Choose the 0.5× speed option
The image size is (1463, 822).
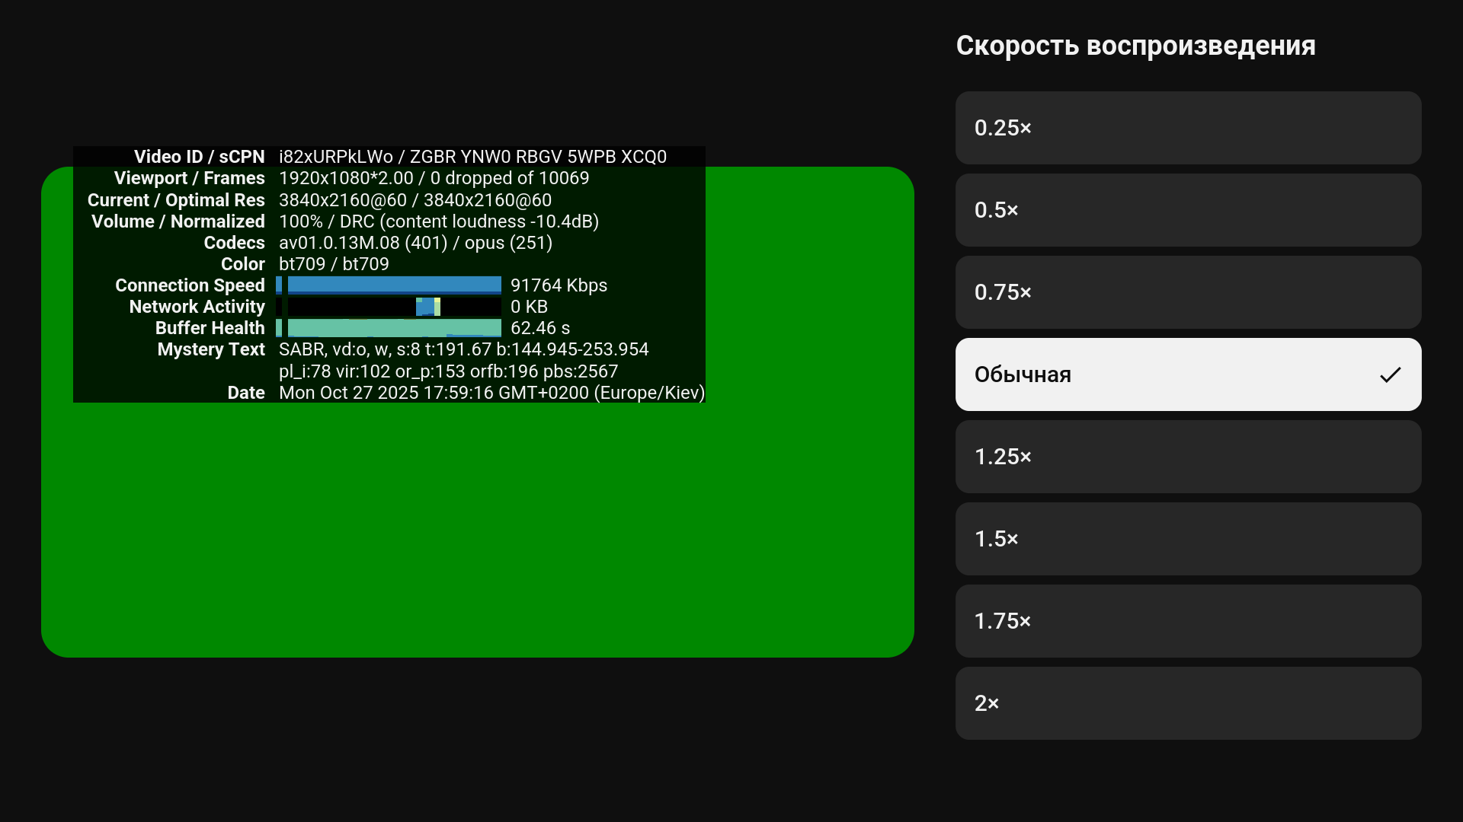coord(1188,210)
